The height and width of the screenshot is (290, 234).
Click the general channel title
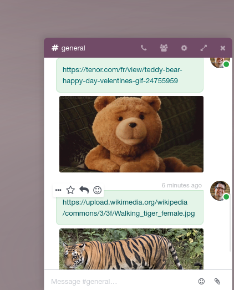[73, 48]
